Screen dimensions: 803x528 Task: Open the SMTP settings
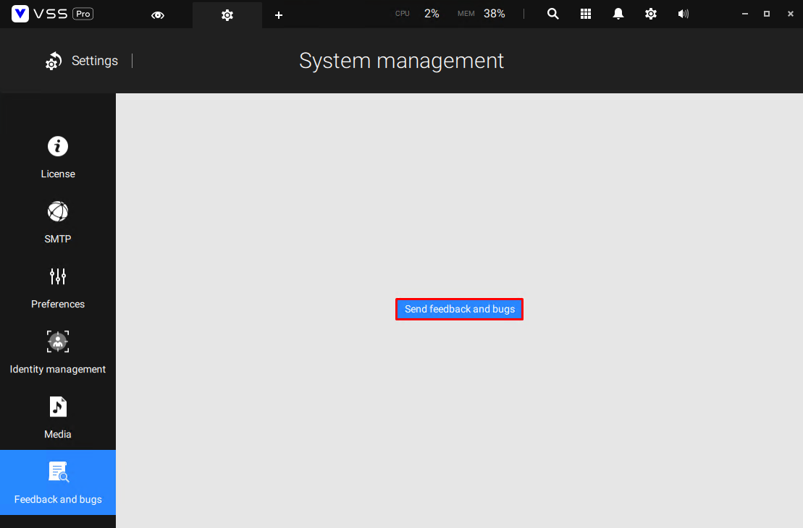(x=57, y=223)
